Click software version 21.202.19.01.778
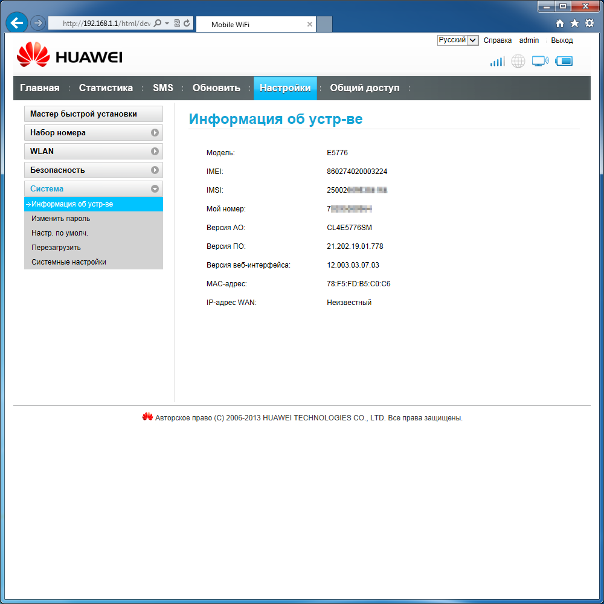Screen dimensions: 604x604 click(355, 246)
